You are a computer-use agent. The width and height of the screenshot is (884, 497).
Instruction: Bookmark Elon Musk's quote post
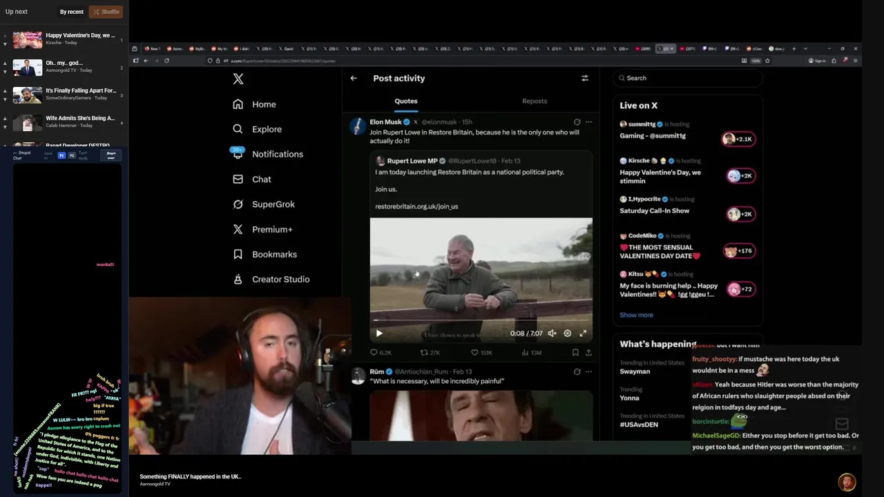[575, 352]
